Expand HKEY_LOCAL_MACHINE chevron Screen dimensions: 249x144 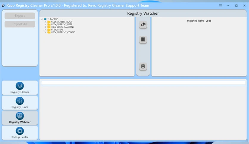(45, 27)
